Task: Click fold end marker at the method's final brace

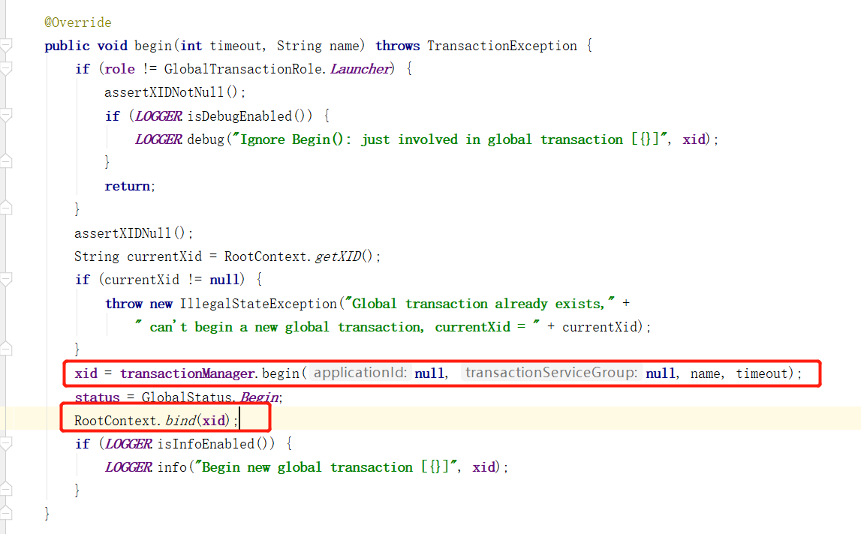Action: click(x=6, y=513)
